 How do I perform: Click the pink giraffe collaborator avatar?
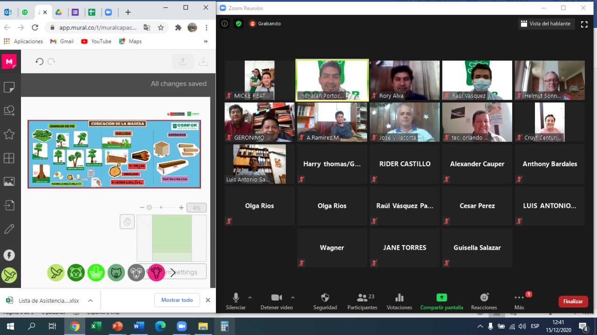point(156,273)
